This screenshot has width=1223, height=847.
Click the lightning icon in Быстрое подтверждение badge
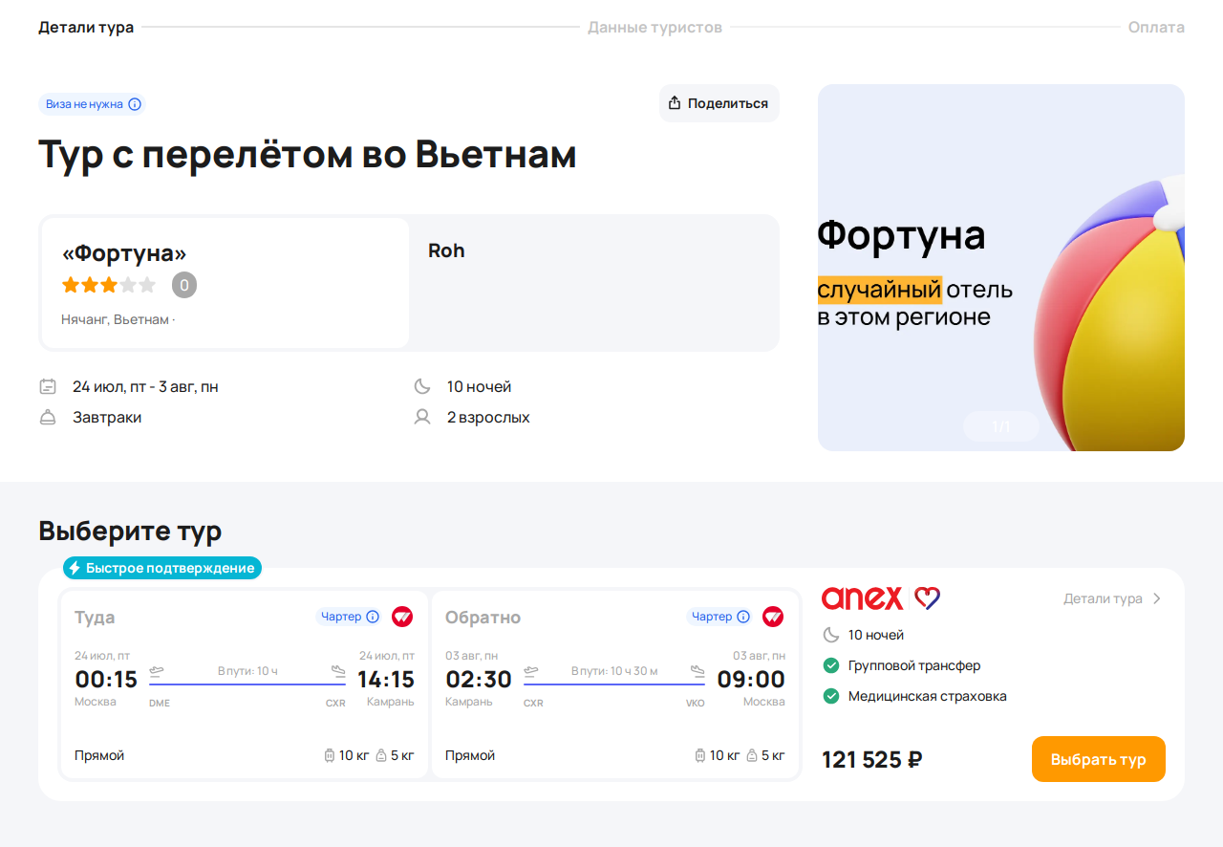tap(75, 568)
